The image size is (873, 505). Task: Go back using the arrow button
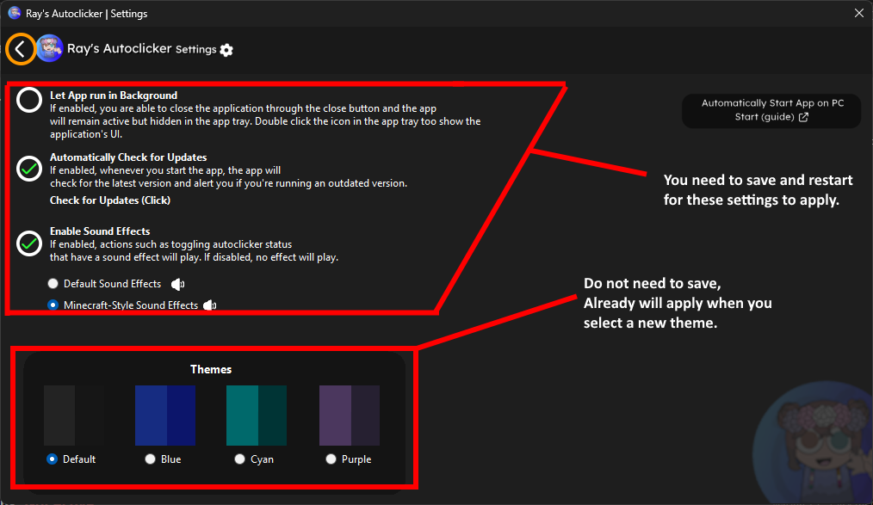21,49
